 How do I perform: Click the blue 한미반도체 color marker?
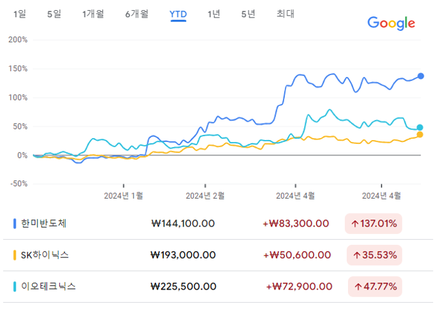[x=15, y=223]
